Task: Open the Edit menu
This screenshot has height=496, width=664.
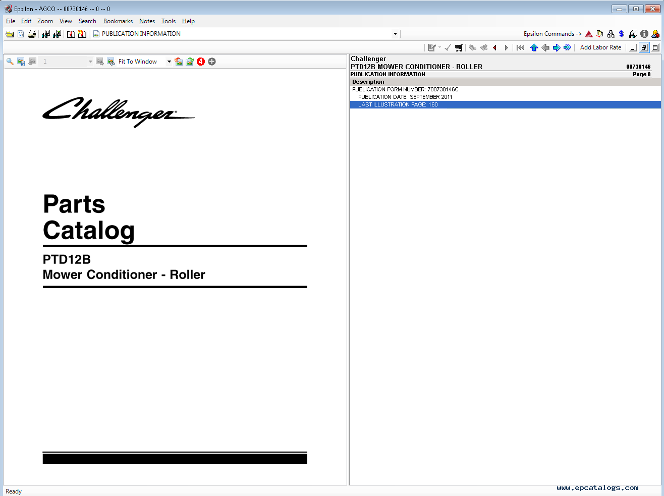Action: [26, 21]
